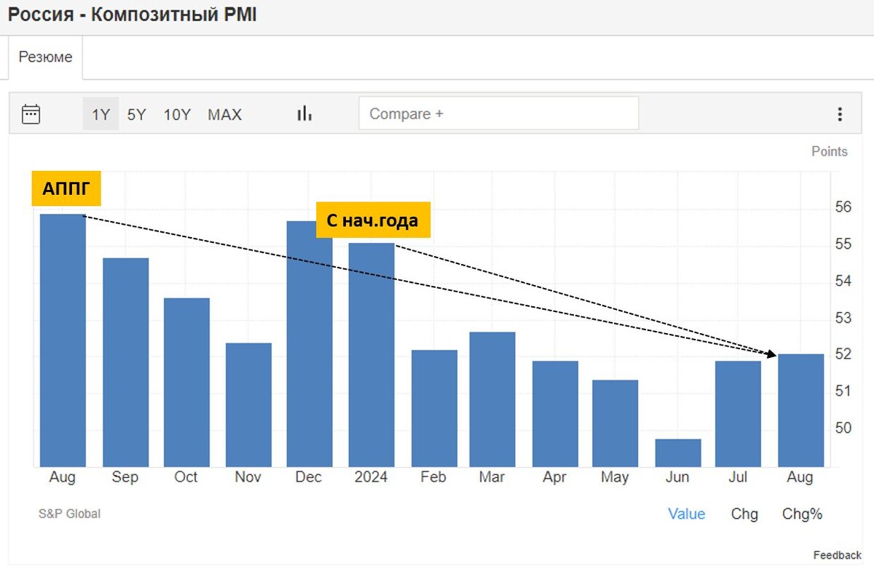Click the S&P Global attribution text

click(69, 514)
